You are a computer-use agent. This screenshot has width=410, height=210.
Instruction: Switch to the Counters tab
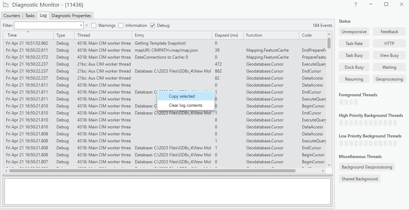tap(11, 15)
